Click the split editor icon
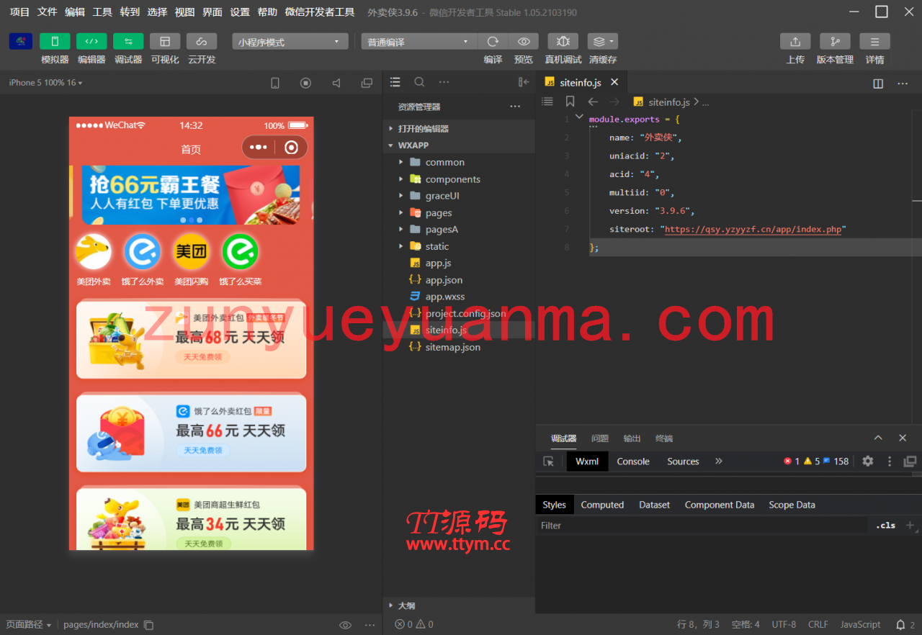 (878, 84)
